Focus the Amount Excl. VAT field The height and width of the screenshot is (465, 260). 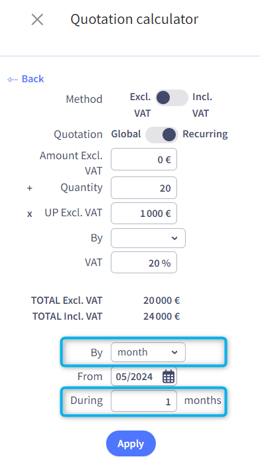pyautogui.click(x=144, y=160)
